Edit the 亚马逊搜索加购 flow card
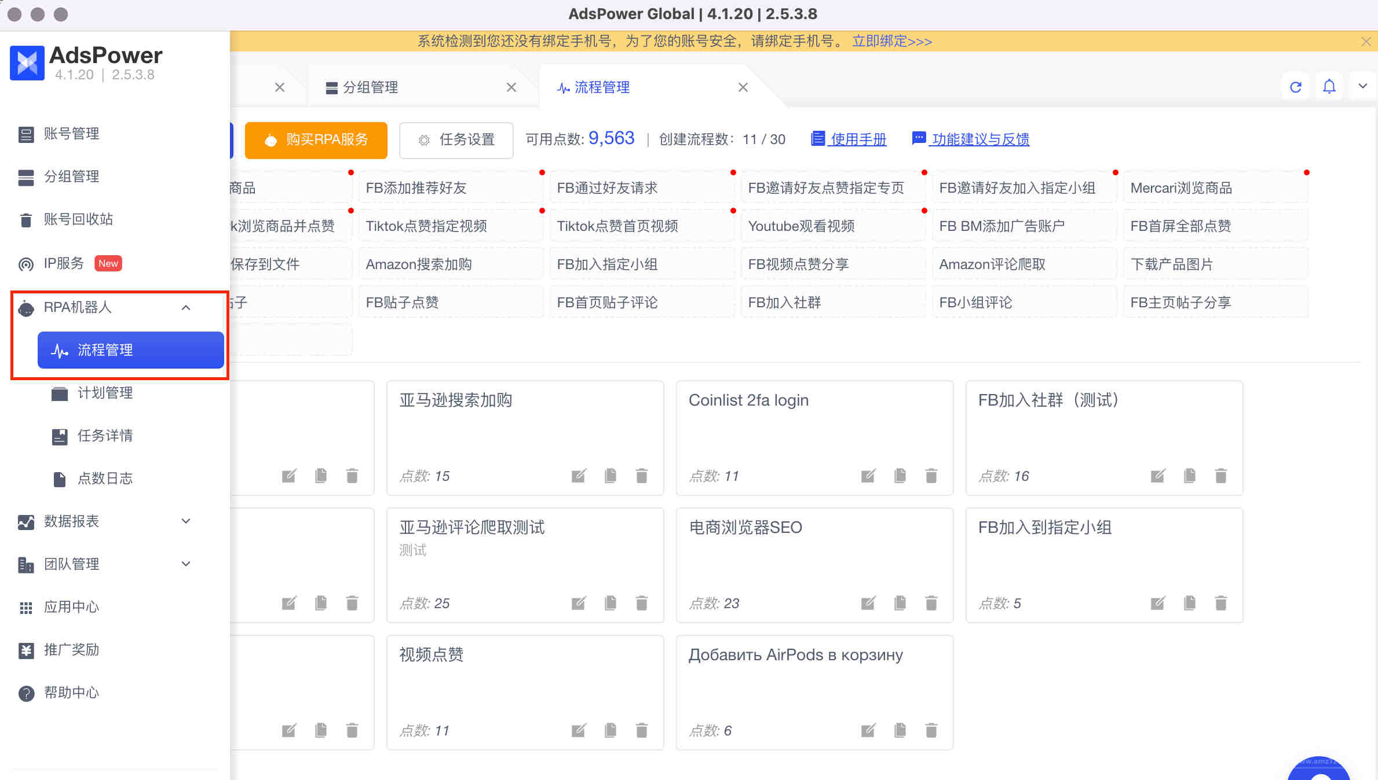 click(578, 476)
